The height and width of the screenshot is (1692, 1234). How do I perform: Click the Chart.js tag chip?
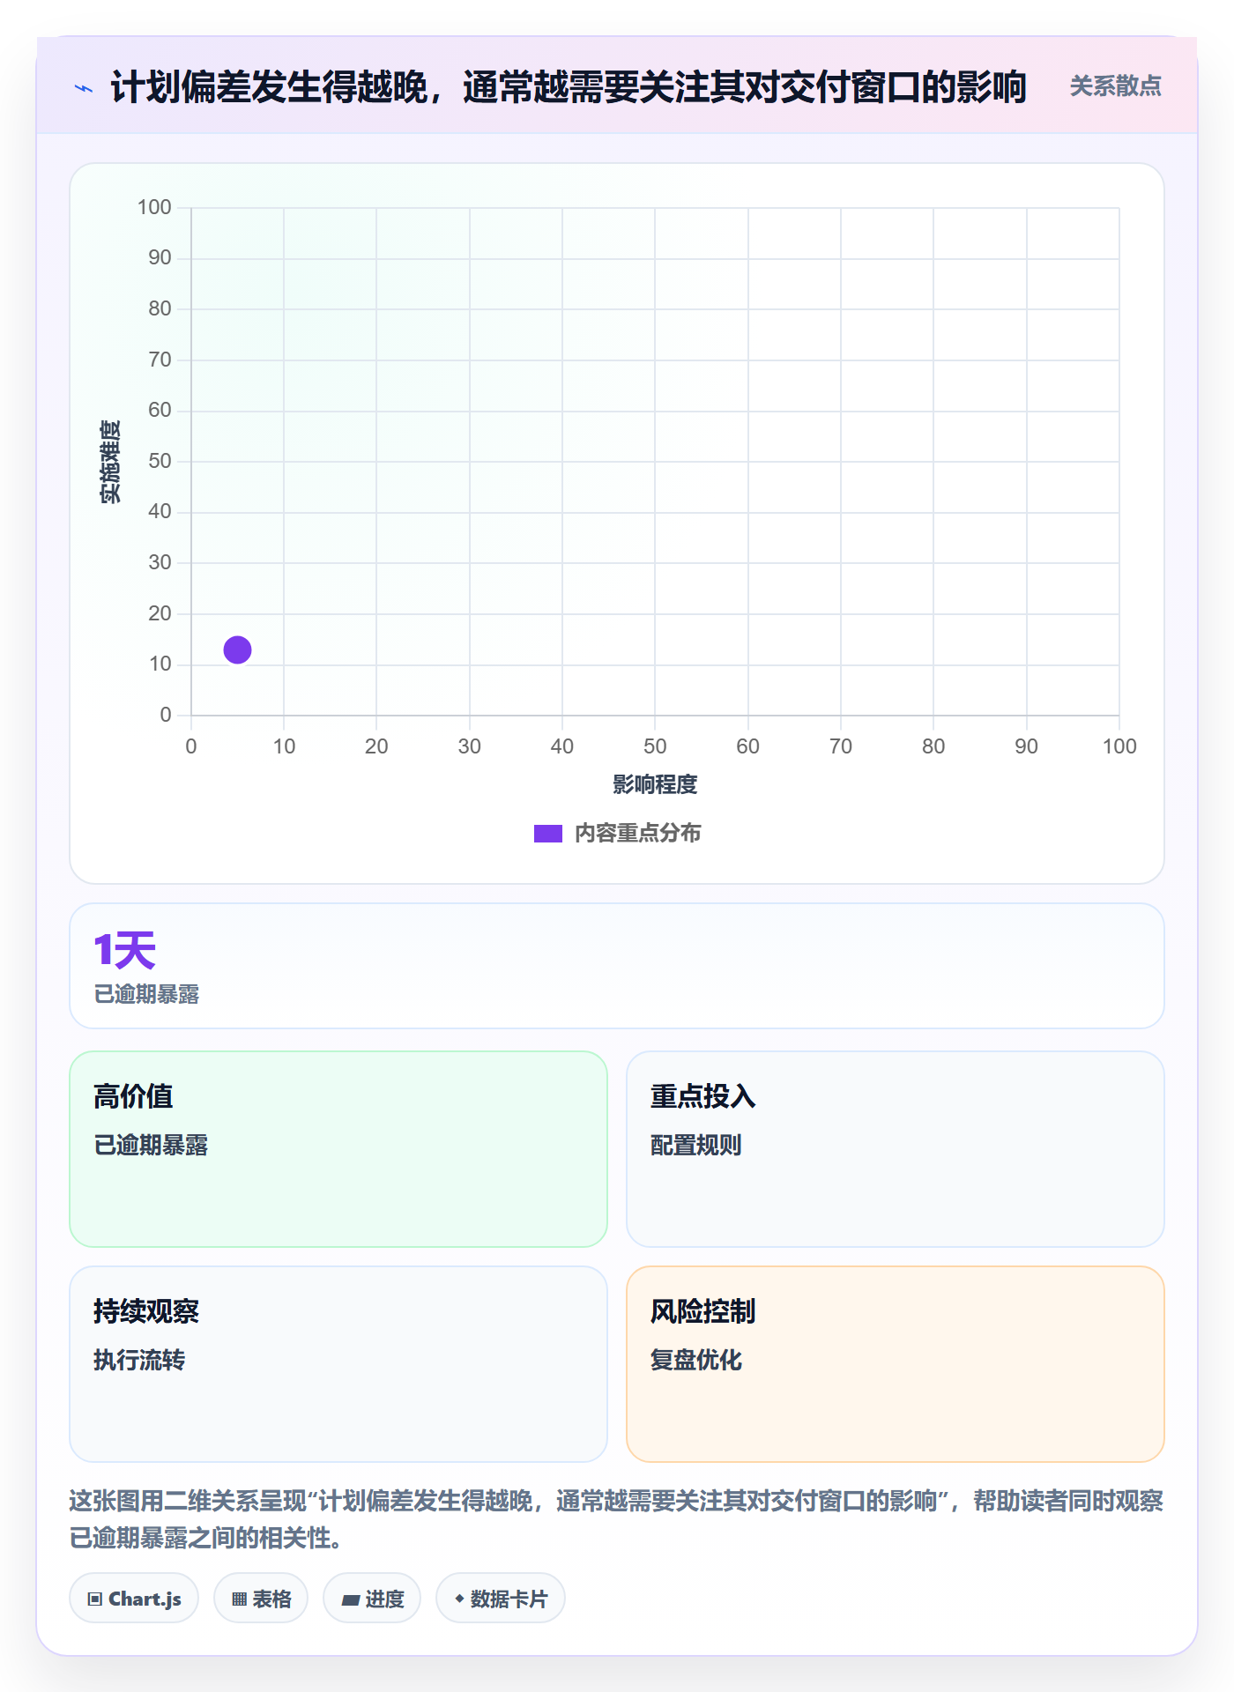134,1598
